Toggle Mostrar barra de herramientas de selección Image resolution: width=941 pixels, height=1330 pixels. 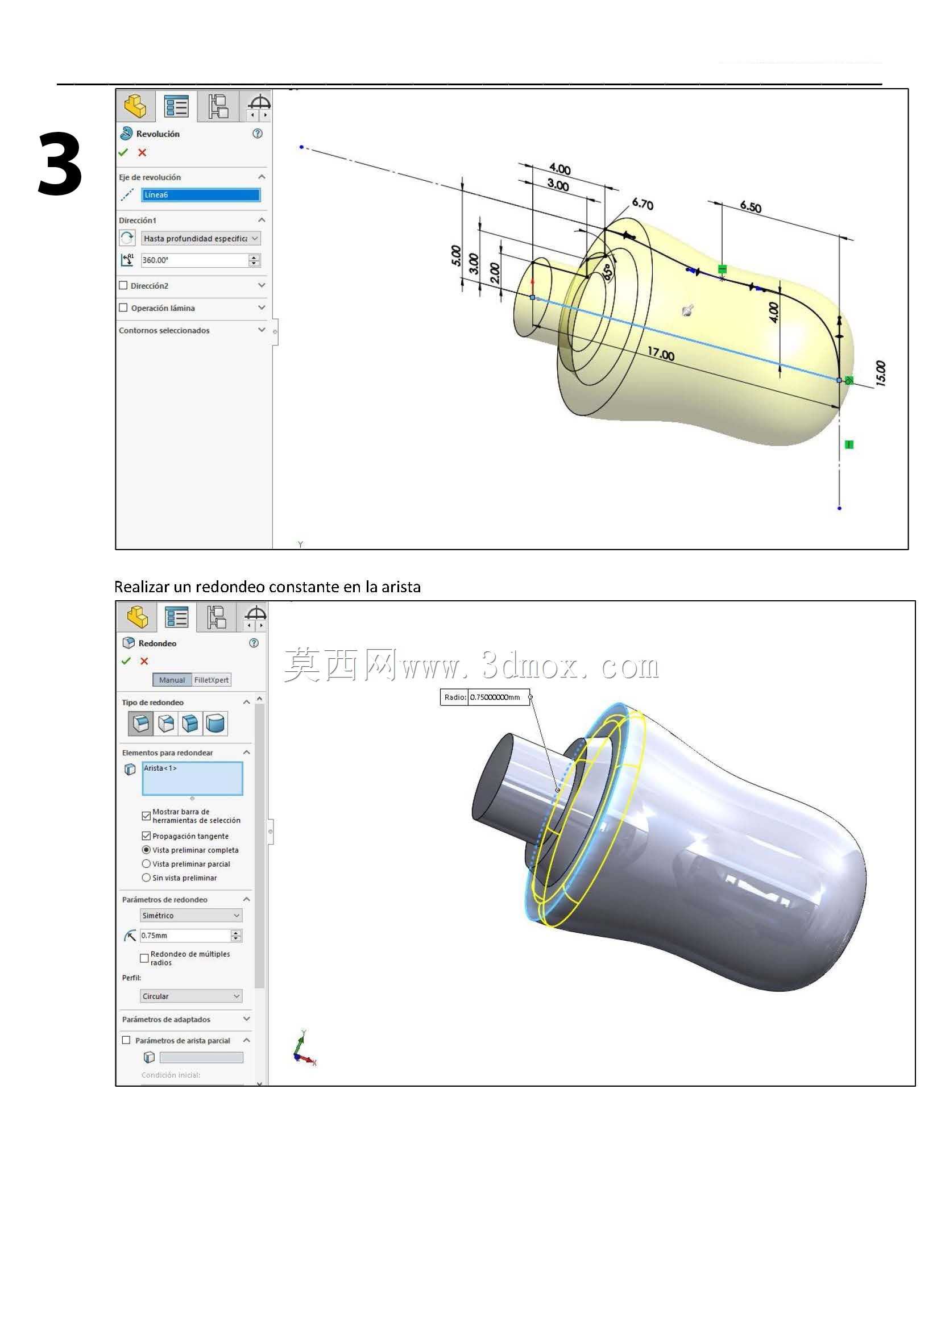146,816
